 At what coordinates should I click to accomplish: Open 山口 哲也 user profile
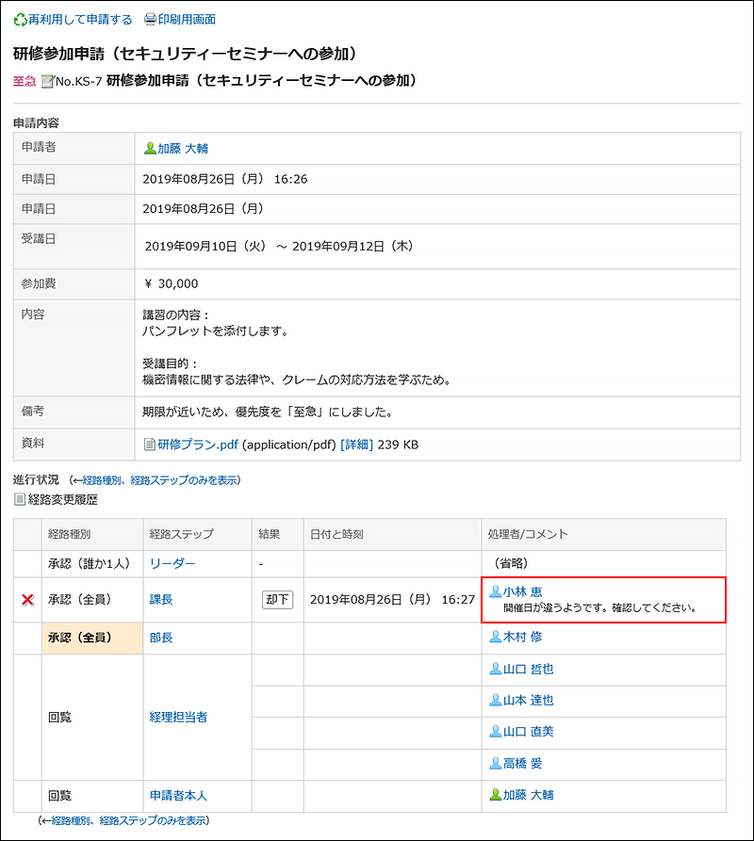coord(528,669)
